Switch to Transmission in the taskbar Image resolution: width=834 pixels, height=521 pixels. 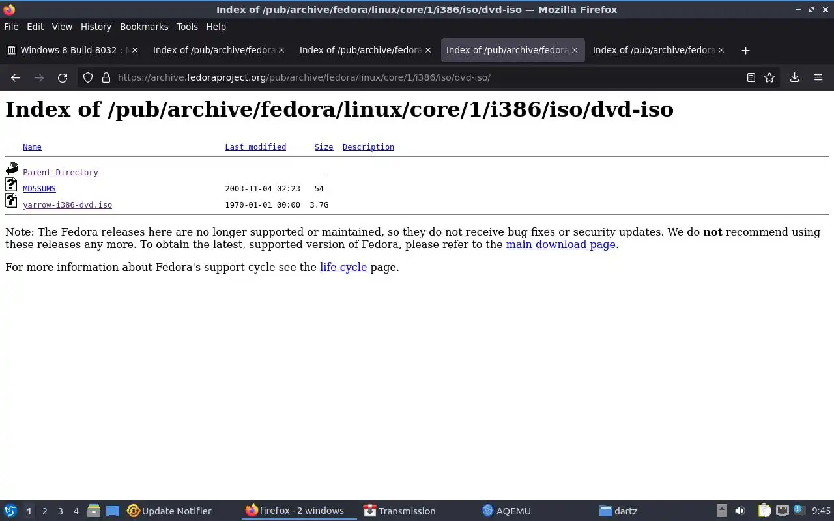pos(399,511)
